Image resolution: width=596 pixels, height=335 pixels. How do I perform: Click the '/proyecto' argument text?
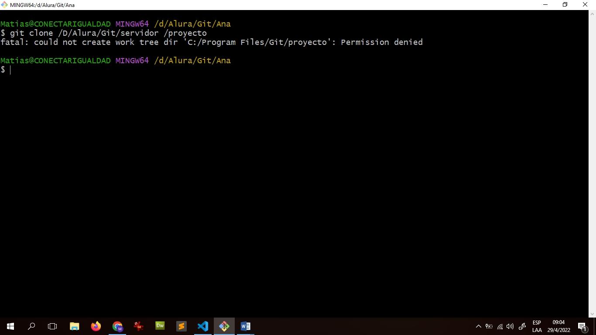[x=185, y=33]
